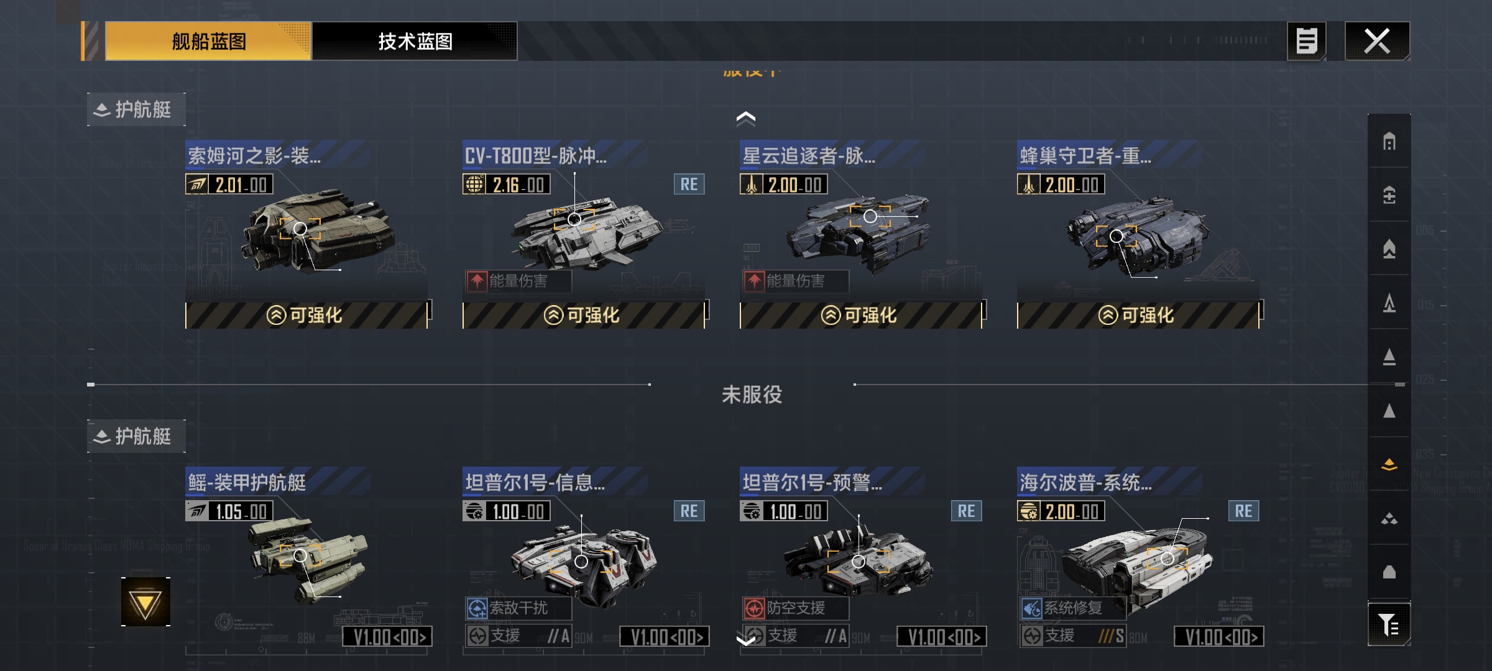Close the blueprint window with X
Image resolution: width=1492 pixels, height=671 pixels.
coord(1377,42)
